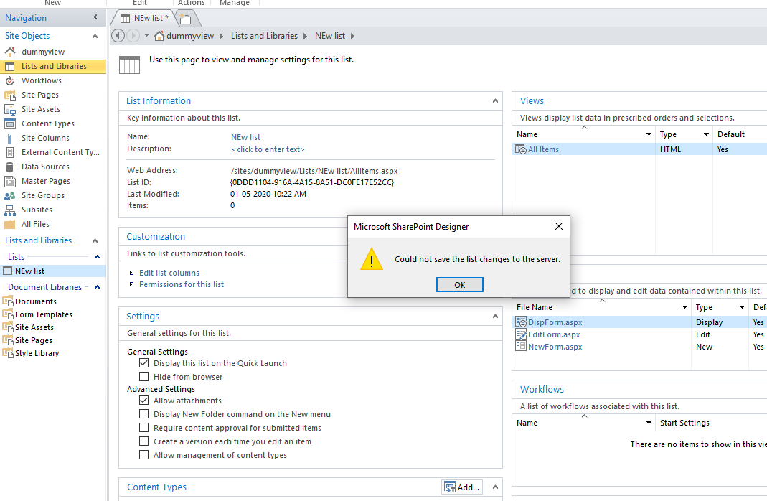The width and height of the screenshot is (767, 501).
Task: Click the back navigation arrow
Action: 117,35
